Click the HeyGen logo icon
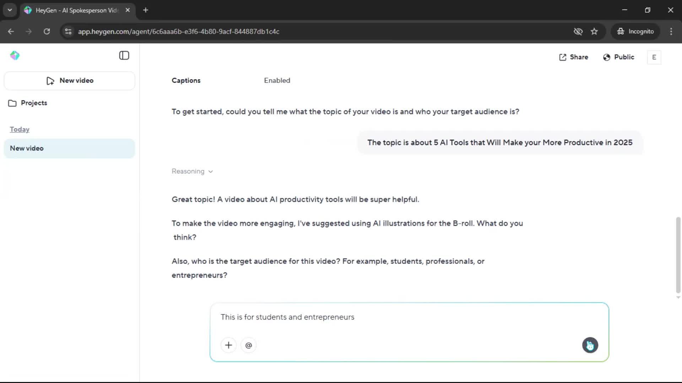The height and width of the screenshot is (383, 682). (15, 56)
